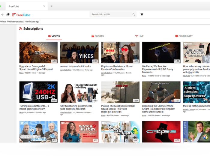
Task: Open the search filters funnel icon
Action: (x=142, y=14)
